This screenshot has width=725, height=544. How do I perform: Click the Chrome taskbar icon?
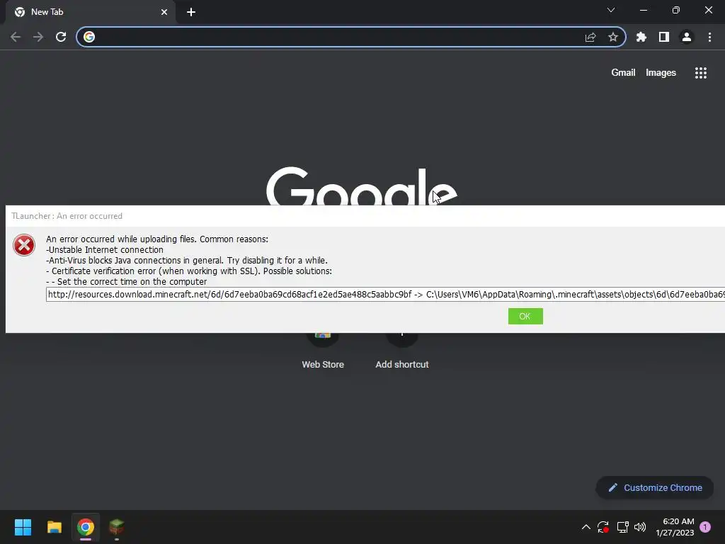click(x=86, y=527)
